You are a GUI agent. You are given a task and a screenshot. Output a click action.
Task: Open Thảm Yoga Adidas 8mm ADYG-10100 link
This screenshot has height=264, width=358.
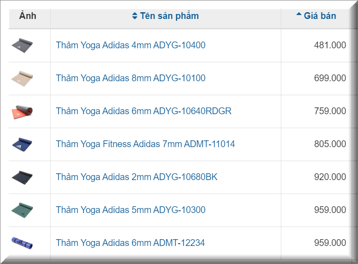[130, 78]
